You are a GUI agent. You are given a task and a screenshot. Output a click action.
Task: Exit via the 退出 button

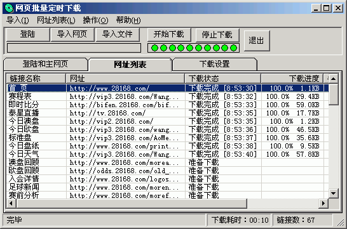point(257,41)
